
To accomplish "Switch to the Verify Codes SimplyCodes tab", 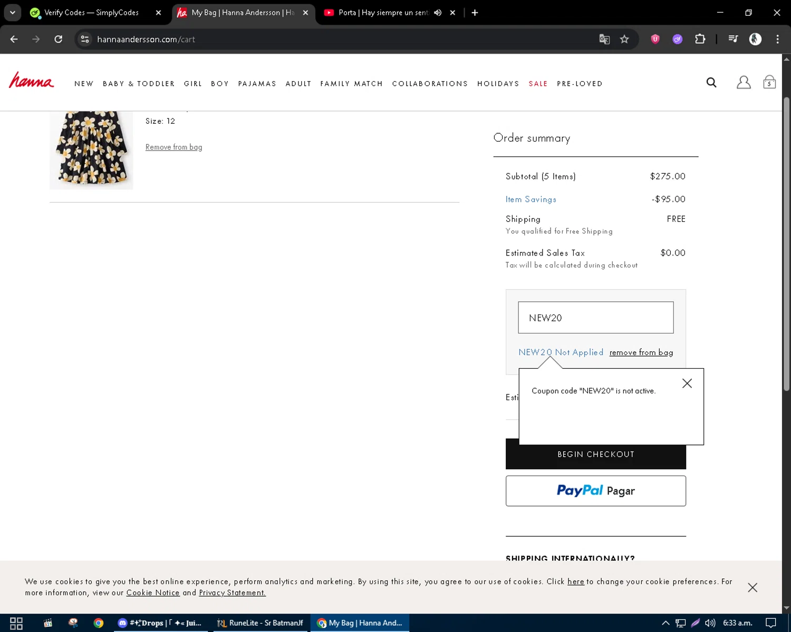I will coord(91,13).
